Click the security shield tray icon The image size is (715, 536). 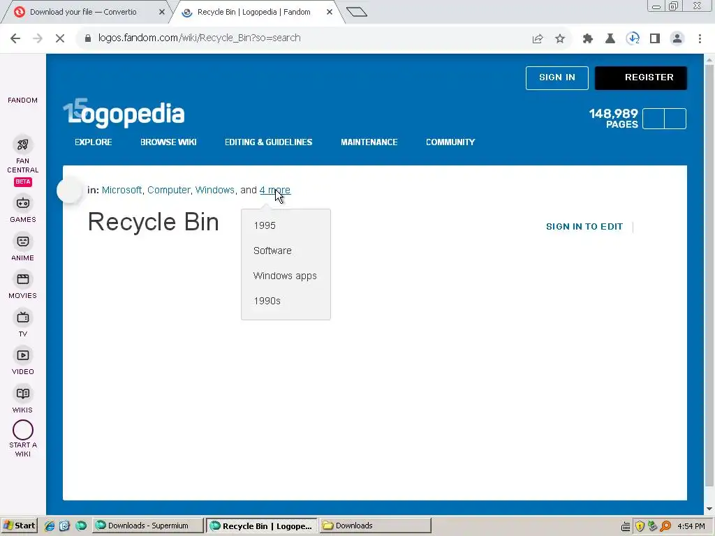(x=640, y=526)
